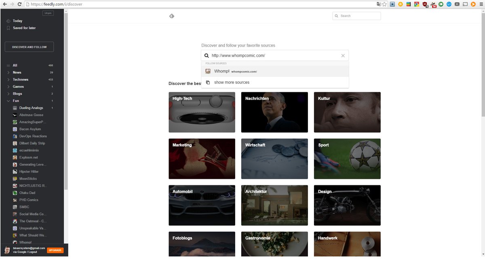Click the Whomp! favicon in search results
The image size is (485, 263).
click(x=208, y=71)
